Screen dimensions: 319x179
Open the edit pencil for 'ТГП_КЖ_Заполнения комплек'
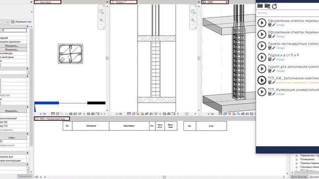274,83
